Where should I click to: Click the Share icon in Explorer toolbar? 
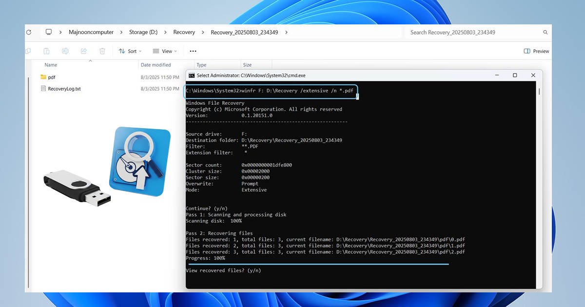coord(83,51)
